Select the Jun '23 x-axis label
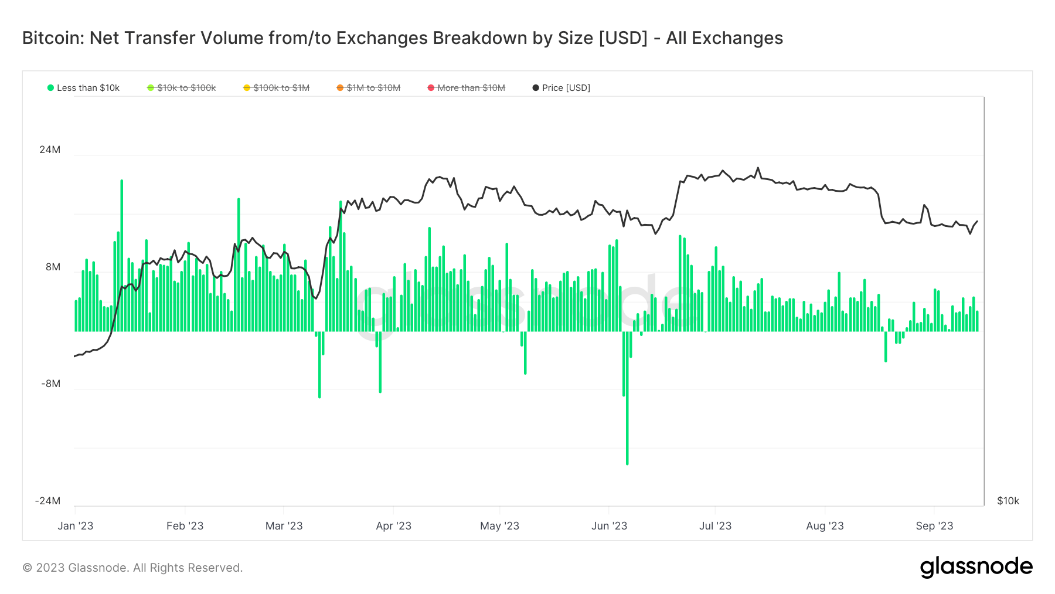The width and height of the screenshot is (1055, 594). (x=609, y=526)
